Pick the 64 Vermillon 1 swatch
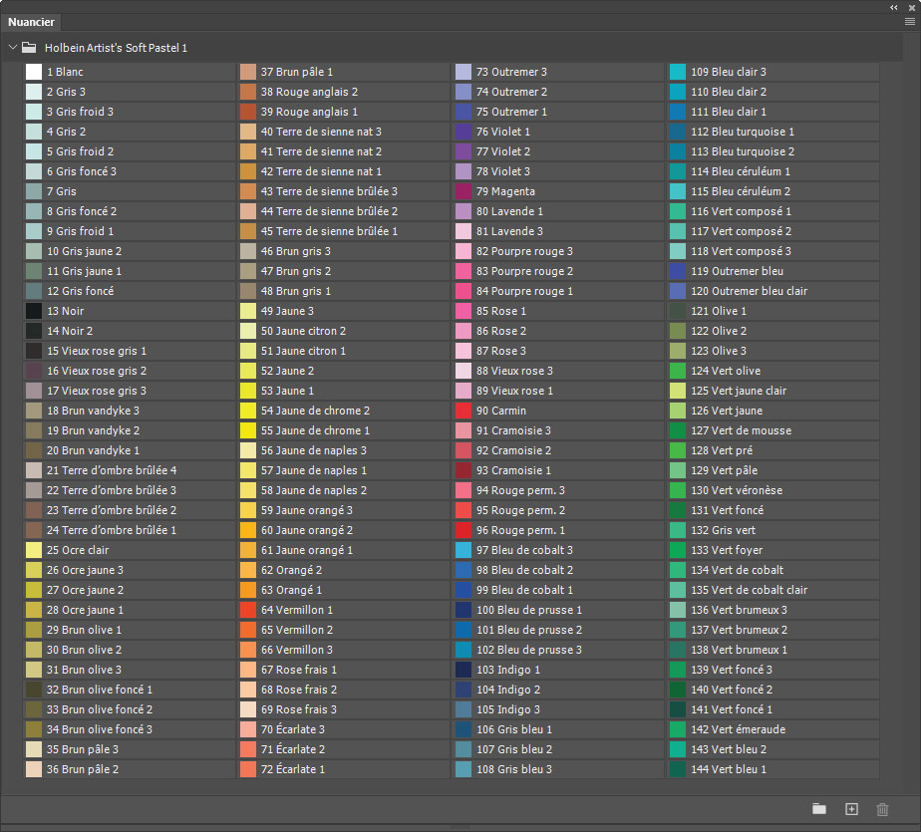 pyautogui.click(x=249, y=610)
